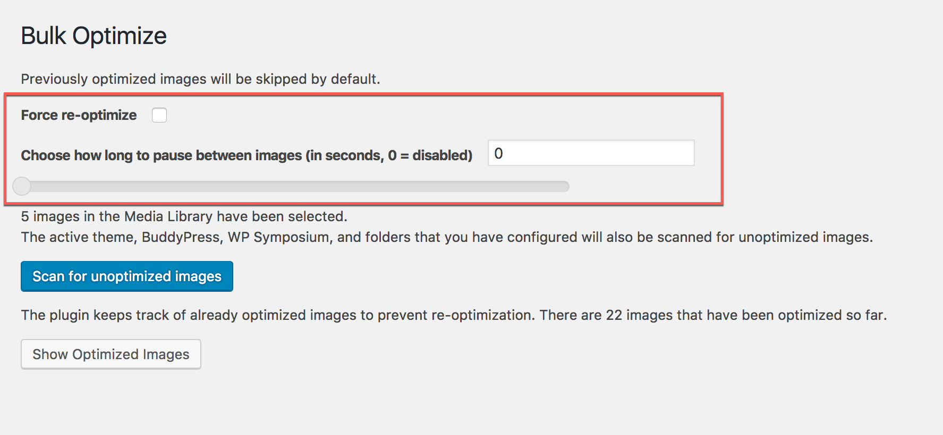The height and width of the screenshot is (435, 943).
Task: Enable the Force re-optimize checkbox
Action: [x=159, y=115]
